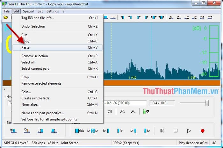Click the fourth black-arrow cue navigation icon
223x148 pixels.
point(194,17)
